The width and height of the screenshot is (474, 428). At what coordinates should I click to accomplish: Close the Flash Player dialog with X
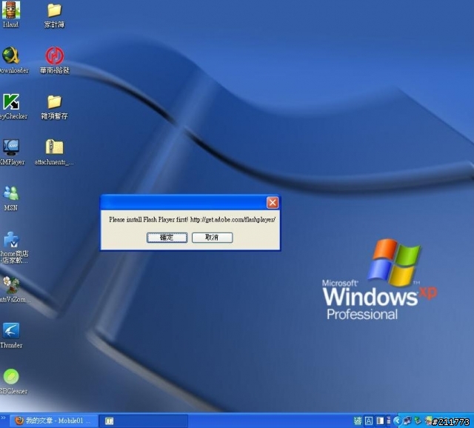point(273,202)
